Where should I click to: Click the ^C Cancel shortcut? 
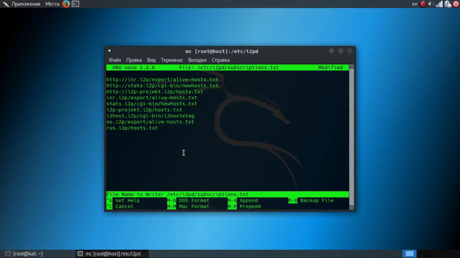(120, 206)
